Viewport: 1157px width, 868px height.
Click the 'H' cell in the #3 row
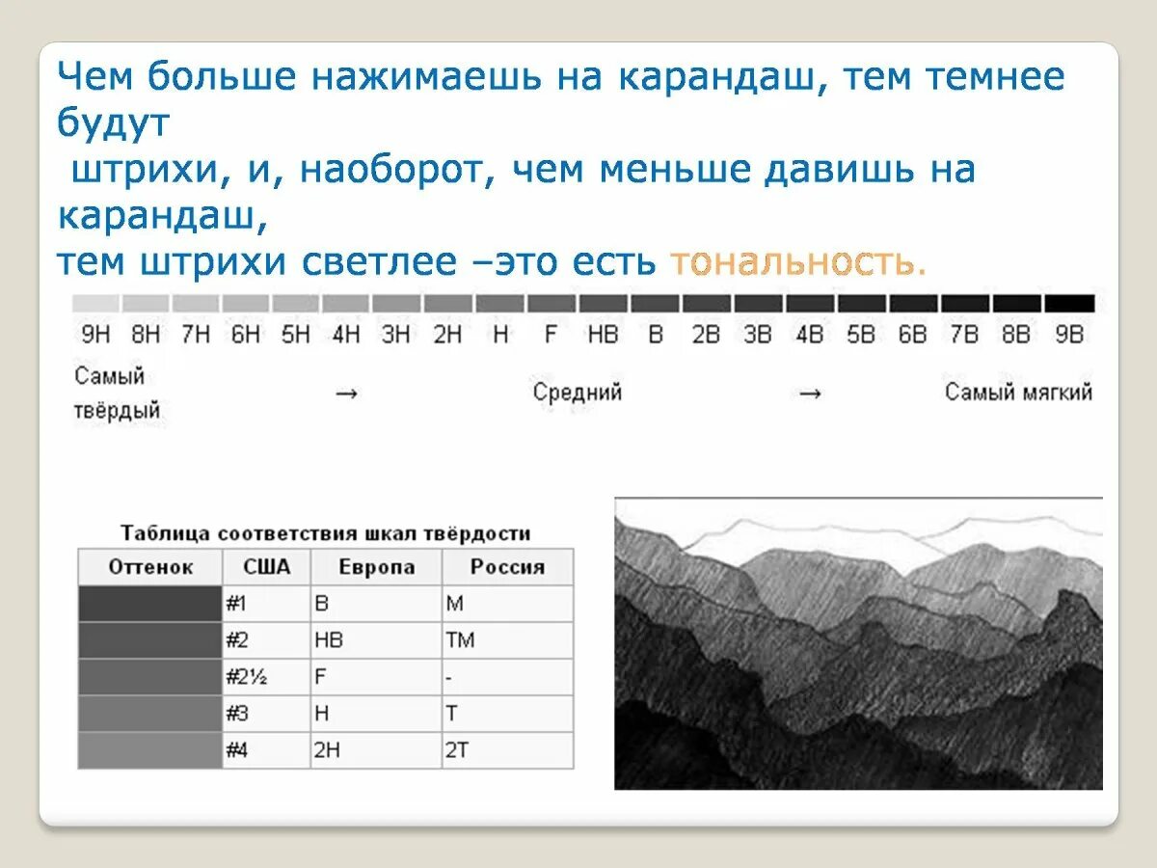pyautogui.click(x=376, y=714)
